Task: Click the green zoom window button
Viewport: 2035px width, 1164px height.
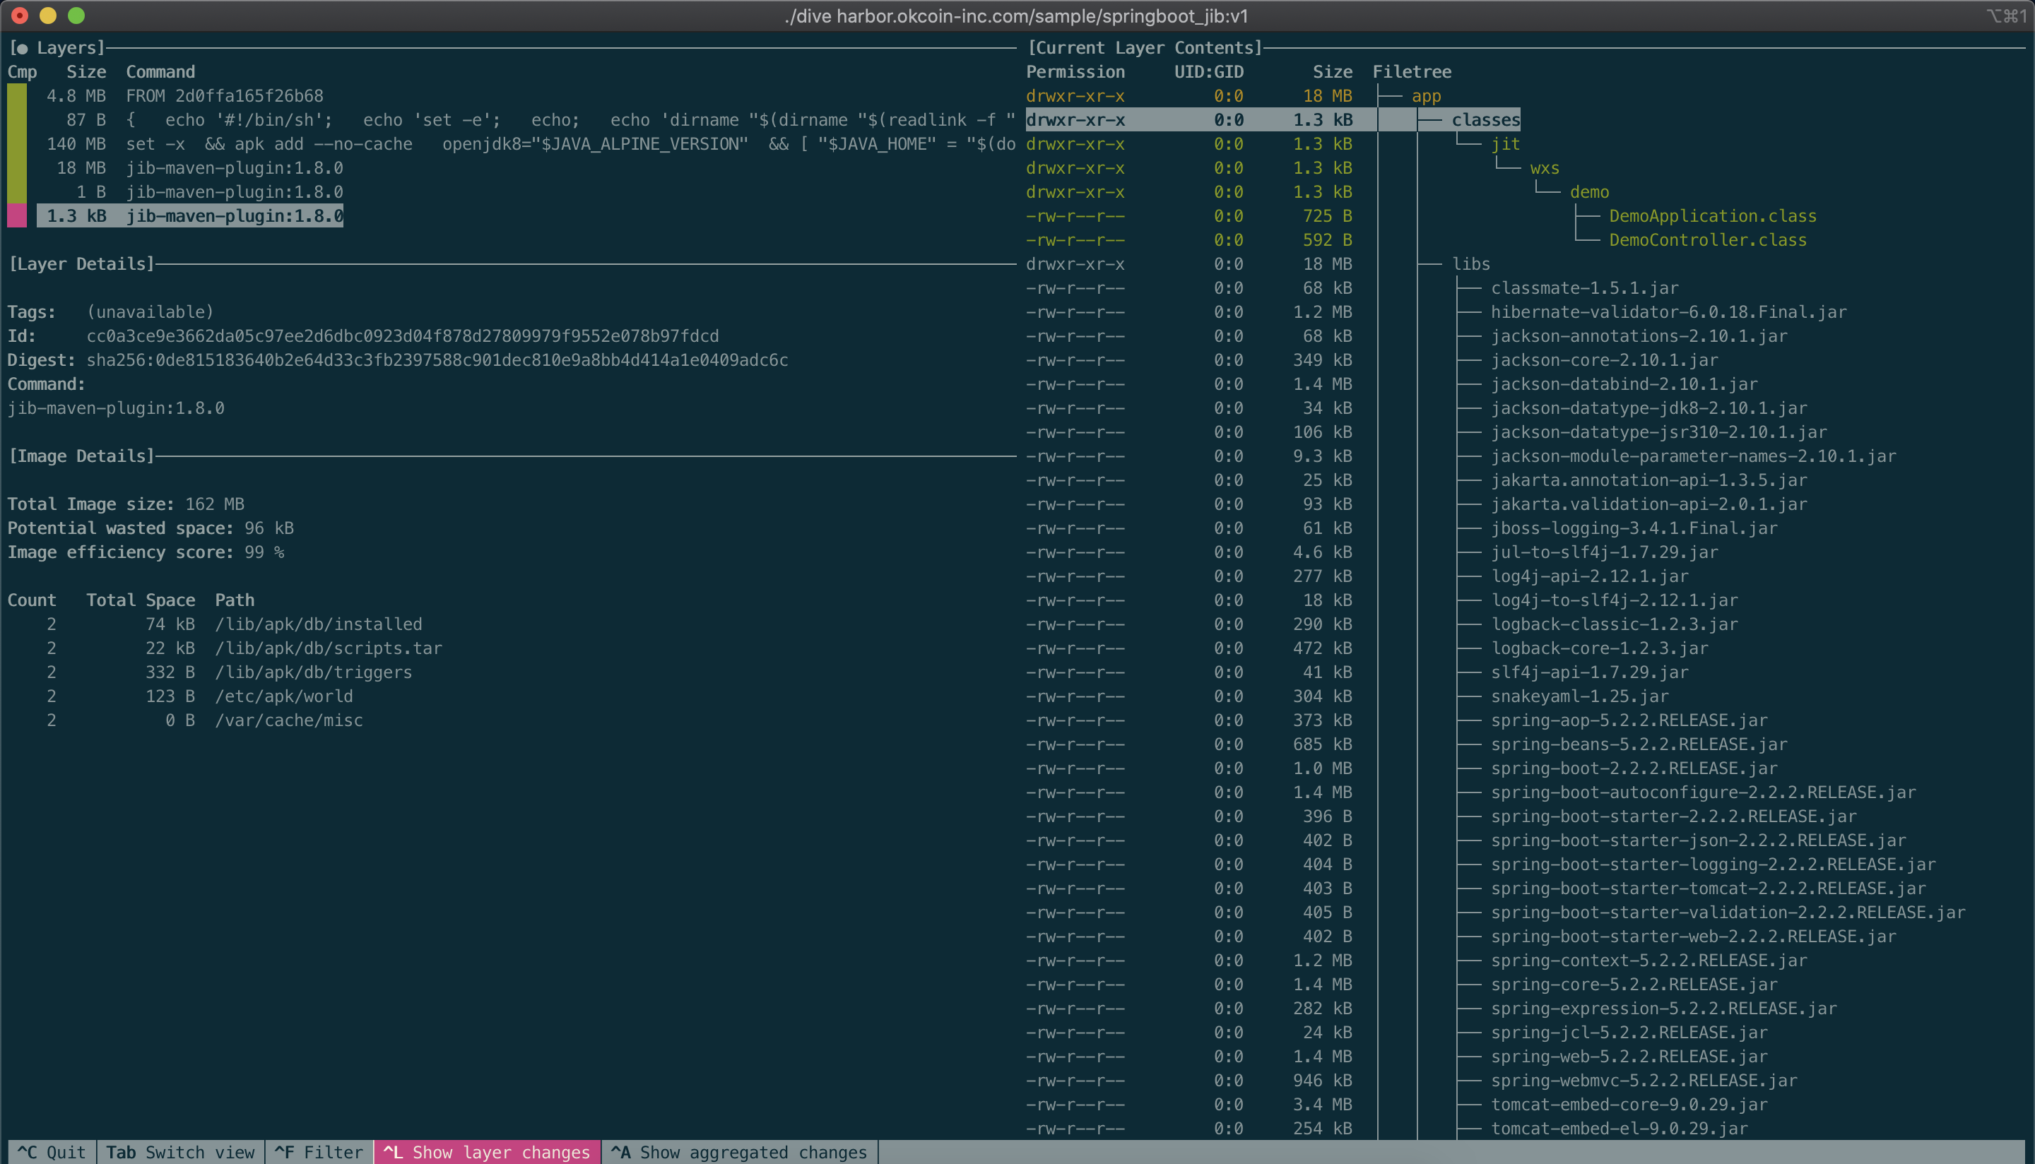Action: tap(76, 16)
